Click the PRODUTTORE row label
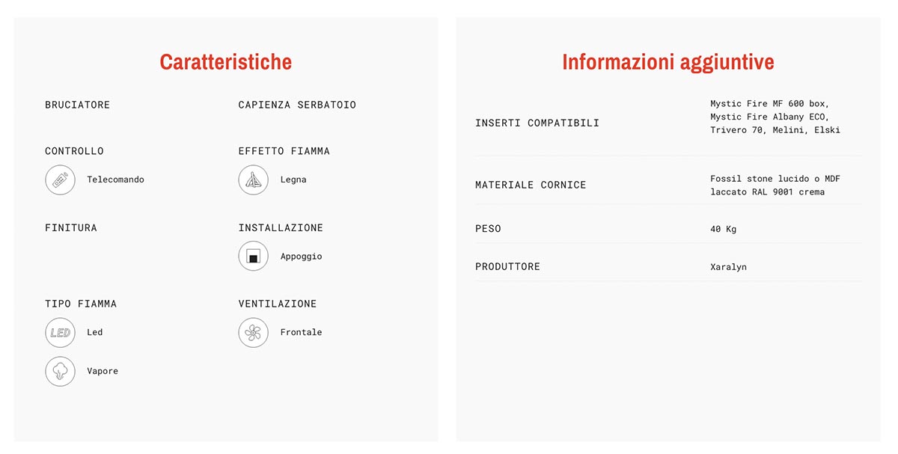This screenshot has height=454, width=898. [507, 266]
